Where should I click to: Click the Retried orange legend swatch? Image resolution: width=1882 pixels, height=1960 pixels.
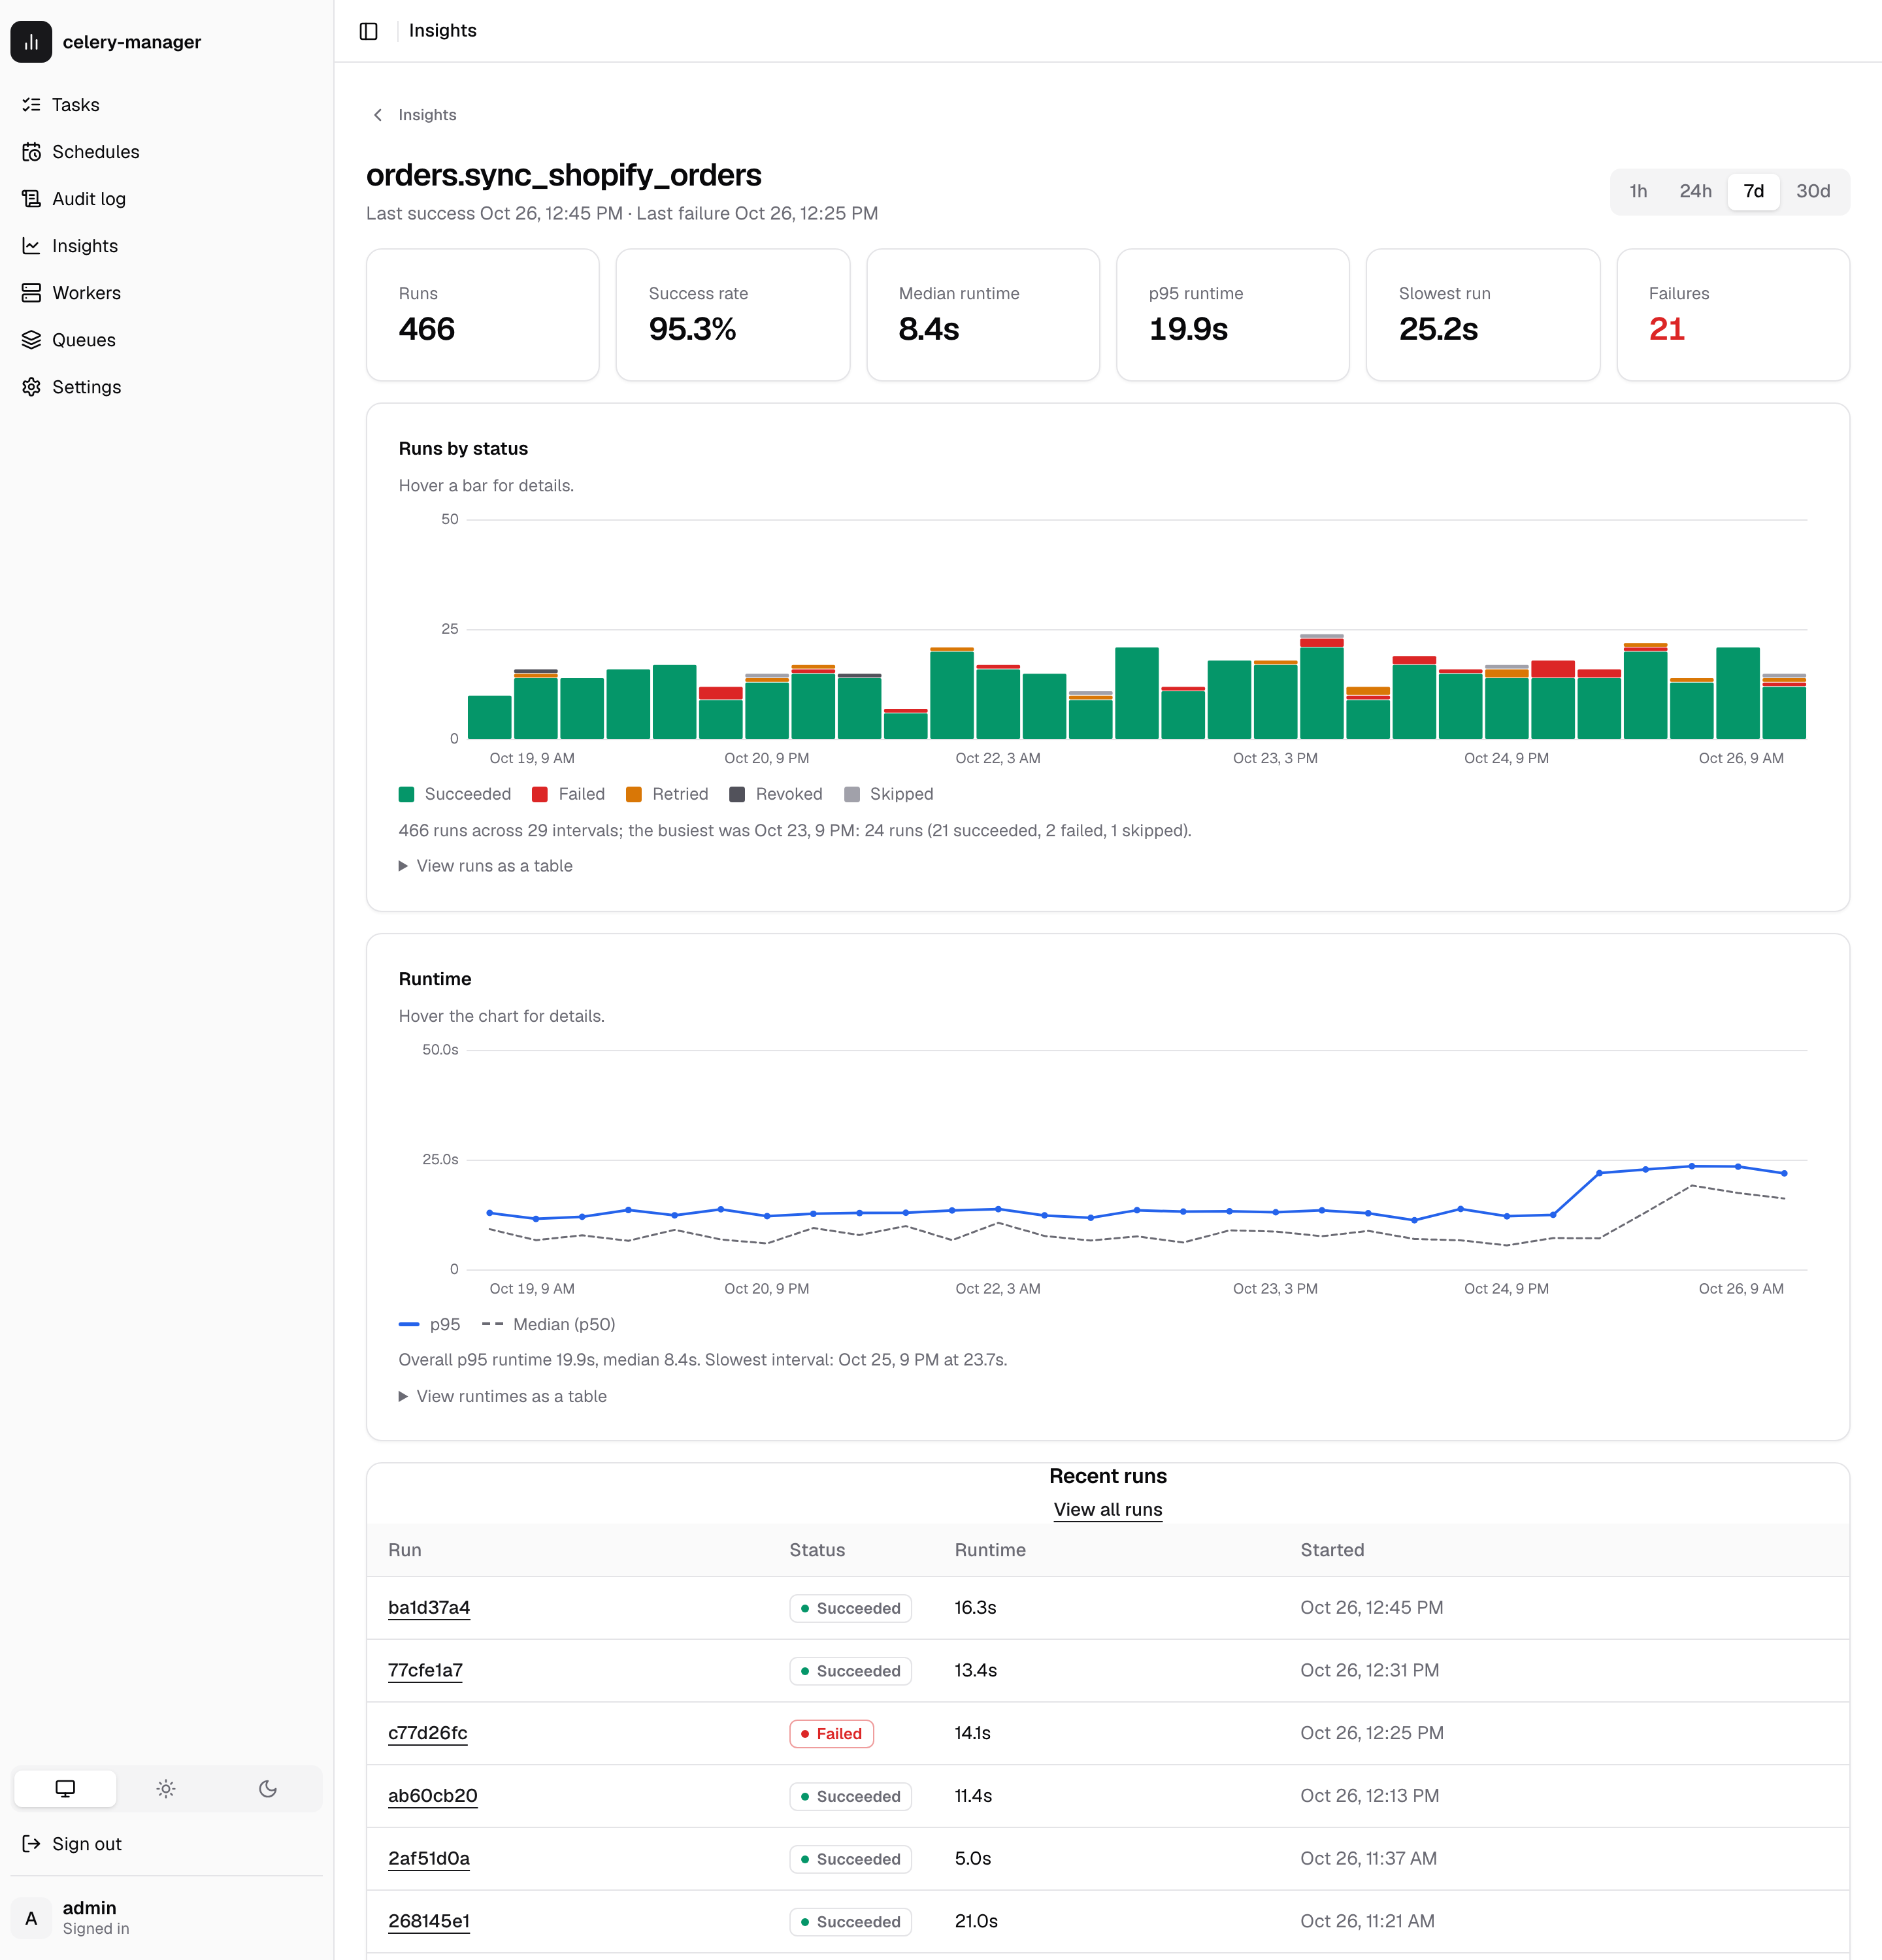(x=634, y=794)
